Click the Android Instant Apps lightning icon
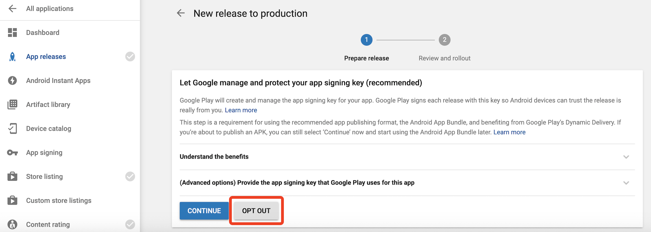The image size is (651, 232). click(12, 81)
